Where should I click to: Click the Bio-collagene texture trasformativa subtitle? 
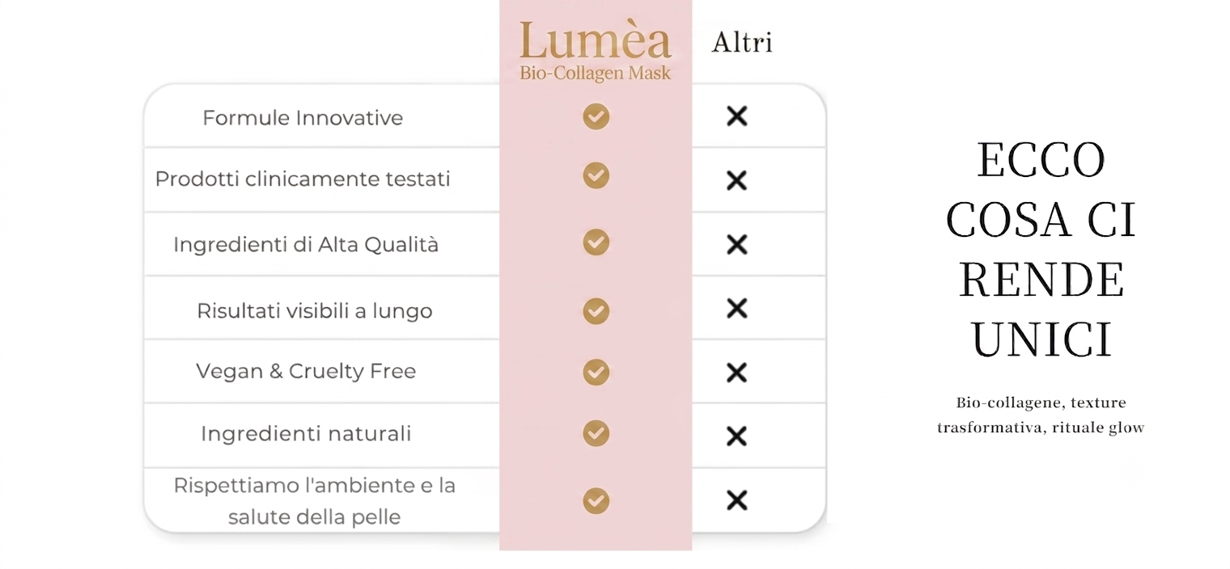point(1041,415)
